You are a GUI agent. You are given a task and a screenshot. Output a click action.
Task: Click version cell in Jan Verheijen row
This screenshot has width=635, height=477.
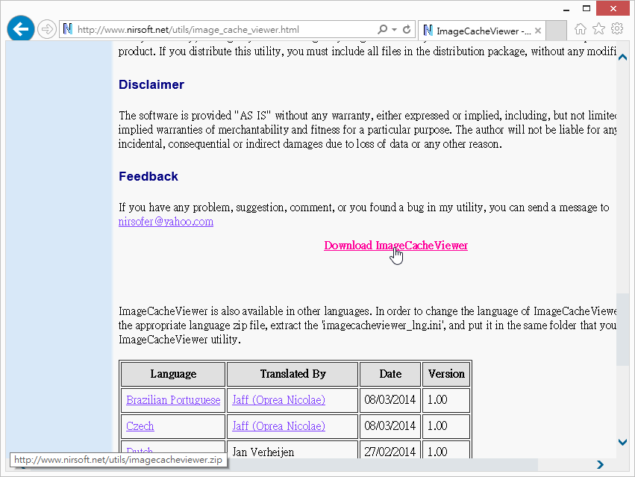click(446, 451)
